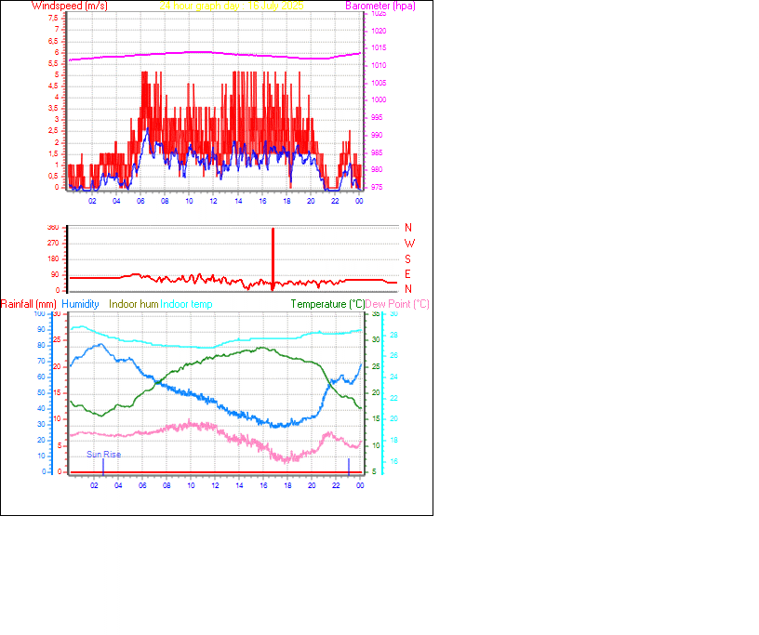Viewport: 759px width, 635px height.
Task: Click the '35' temperature axis value
Action: [376, 313]
